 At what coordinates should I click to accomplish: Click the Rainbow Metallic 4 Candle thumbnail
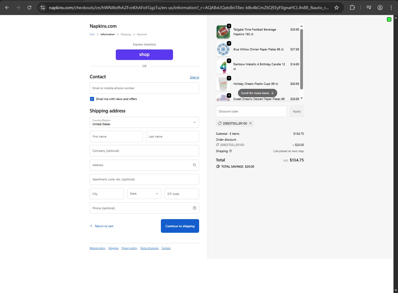coord(223,66)
